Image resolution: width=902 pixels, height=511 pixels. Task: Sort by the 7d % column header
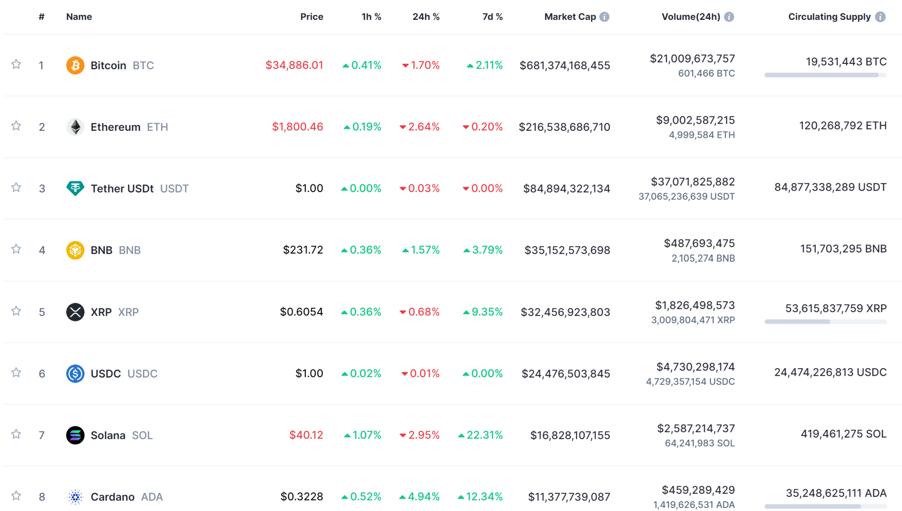pyautogui.click(x=492, y=17)
